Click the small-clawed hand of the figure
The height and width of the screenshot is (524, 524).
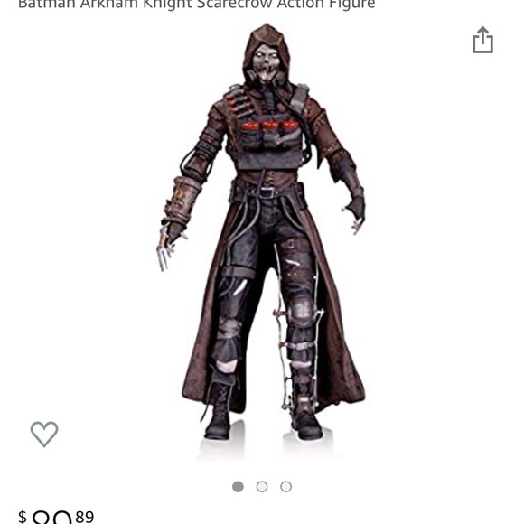point(354,214)
